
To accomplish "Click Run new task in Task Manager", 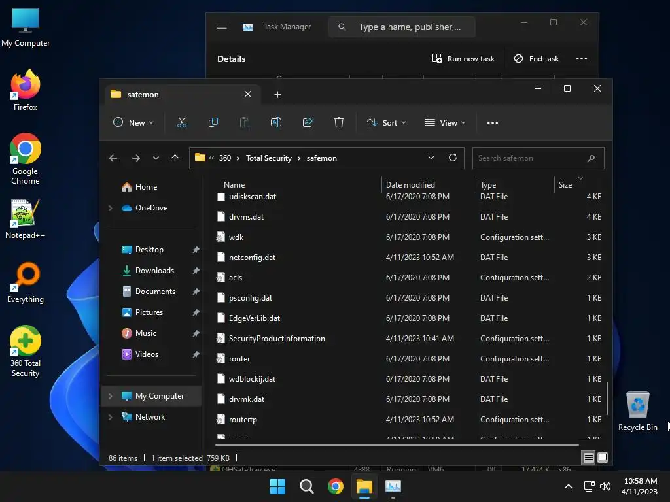I will [463, 59].
